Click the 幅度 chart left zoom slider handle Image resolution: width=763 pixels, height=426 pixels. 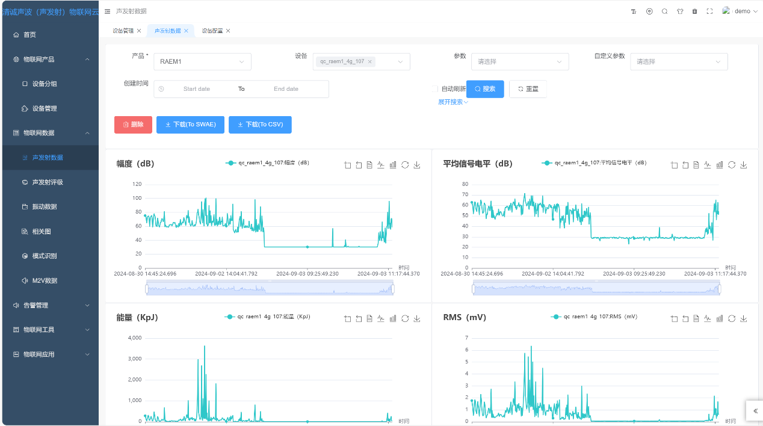(147, 289)
